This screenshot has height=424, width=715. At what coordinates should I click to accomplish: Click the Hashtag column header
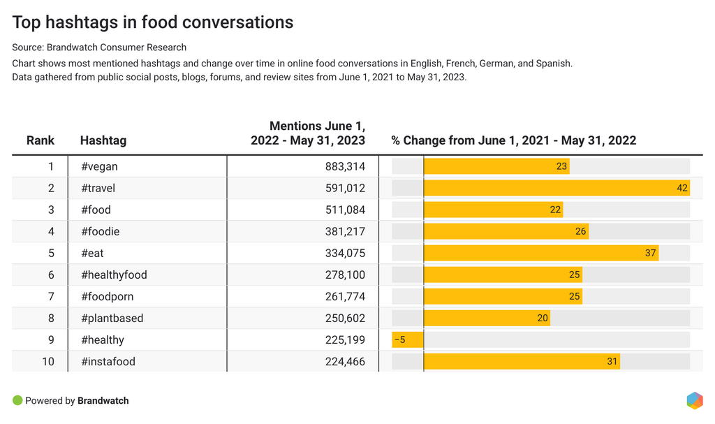point(103,140)
